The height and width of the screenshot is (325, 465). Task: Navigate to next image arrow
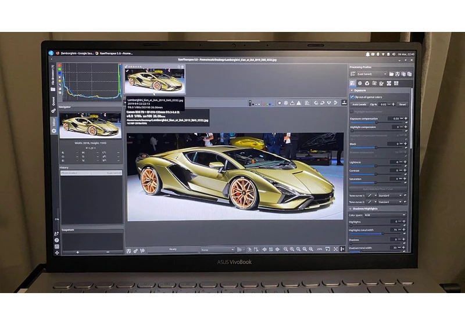pos(278,250)
